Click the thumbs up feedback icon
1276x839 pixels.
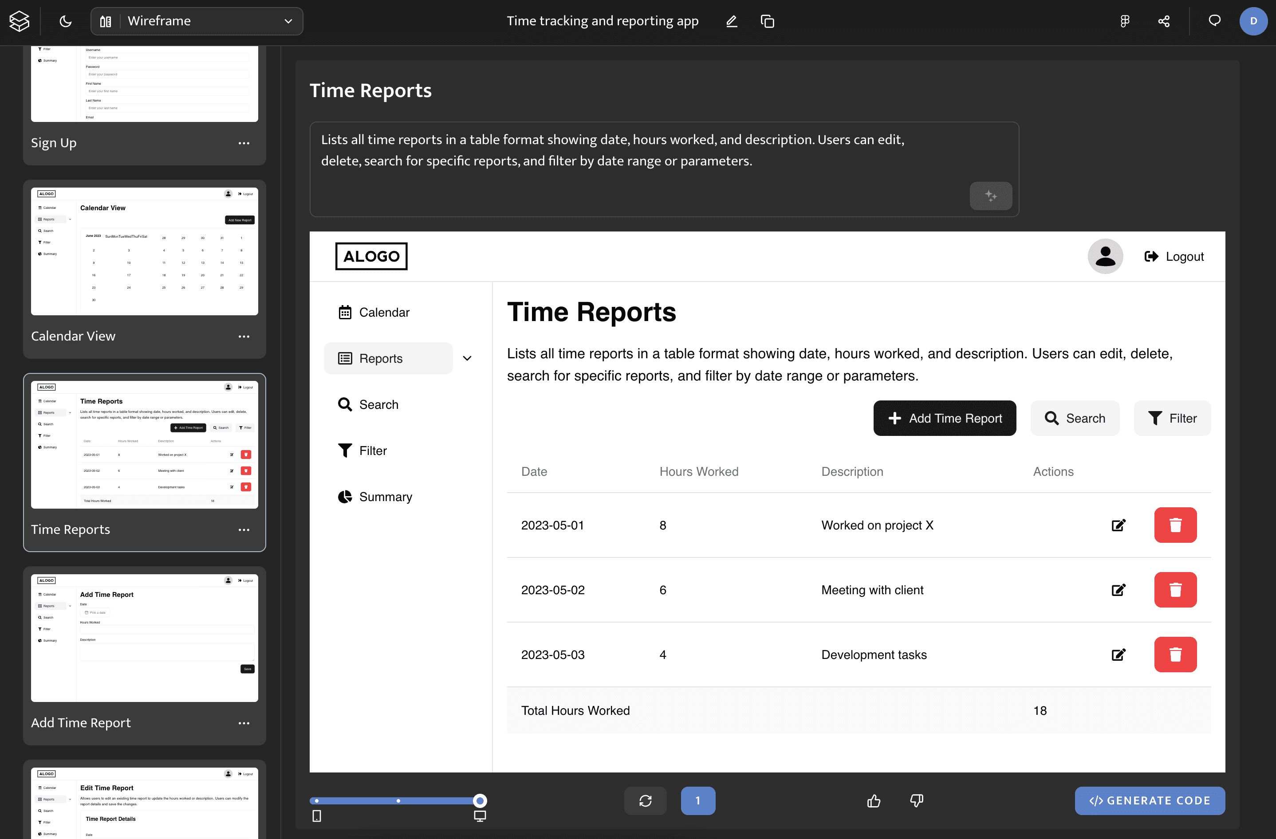873,800
